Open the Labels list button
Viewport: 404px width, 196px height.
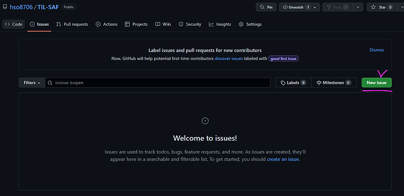pos(294,83)
